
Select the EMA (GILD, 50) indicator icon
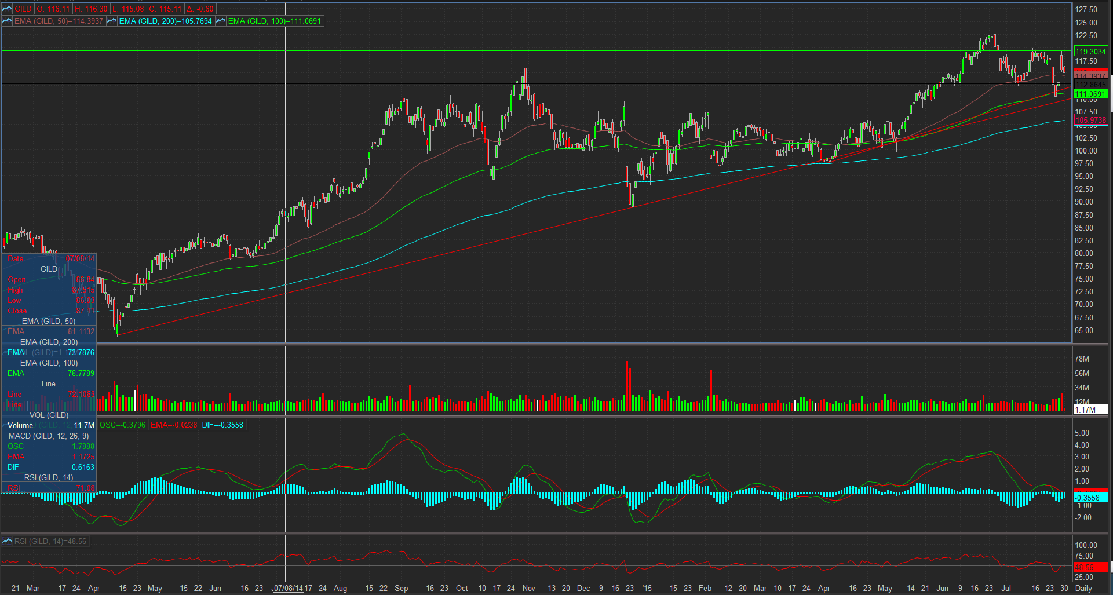tap(7, 21)
